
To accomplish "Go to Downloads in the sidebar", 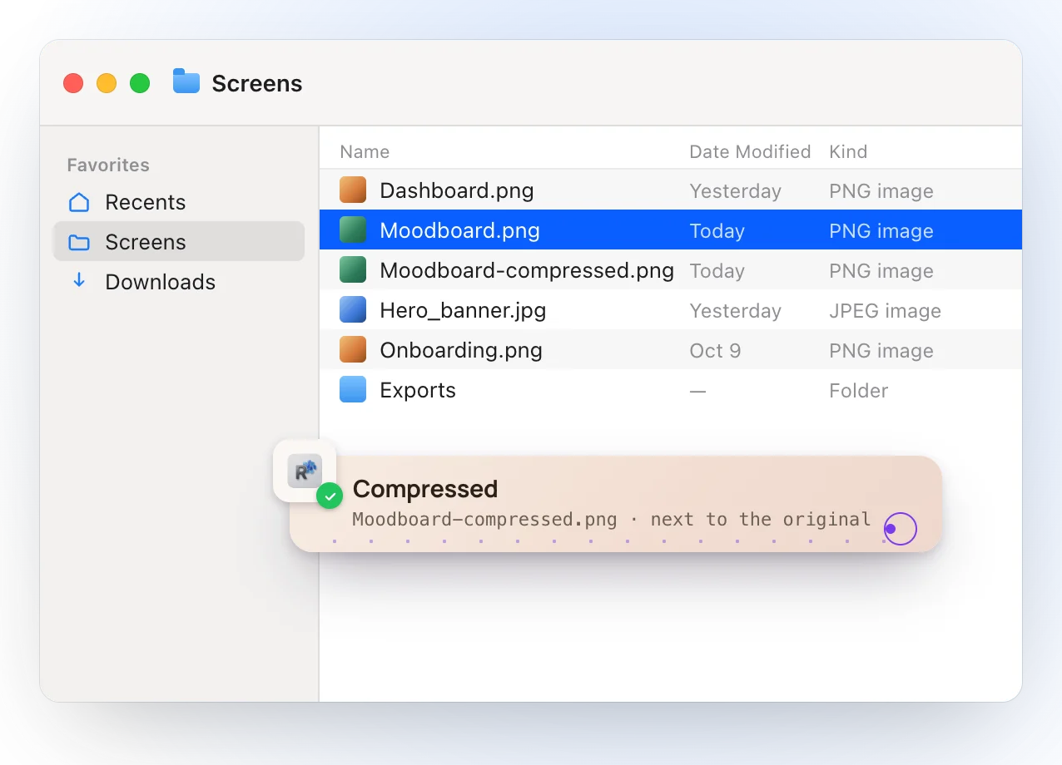I will coord(179,282).
